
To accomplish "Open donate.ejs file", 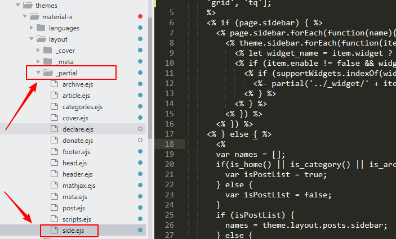I will pos(78,141).
